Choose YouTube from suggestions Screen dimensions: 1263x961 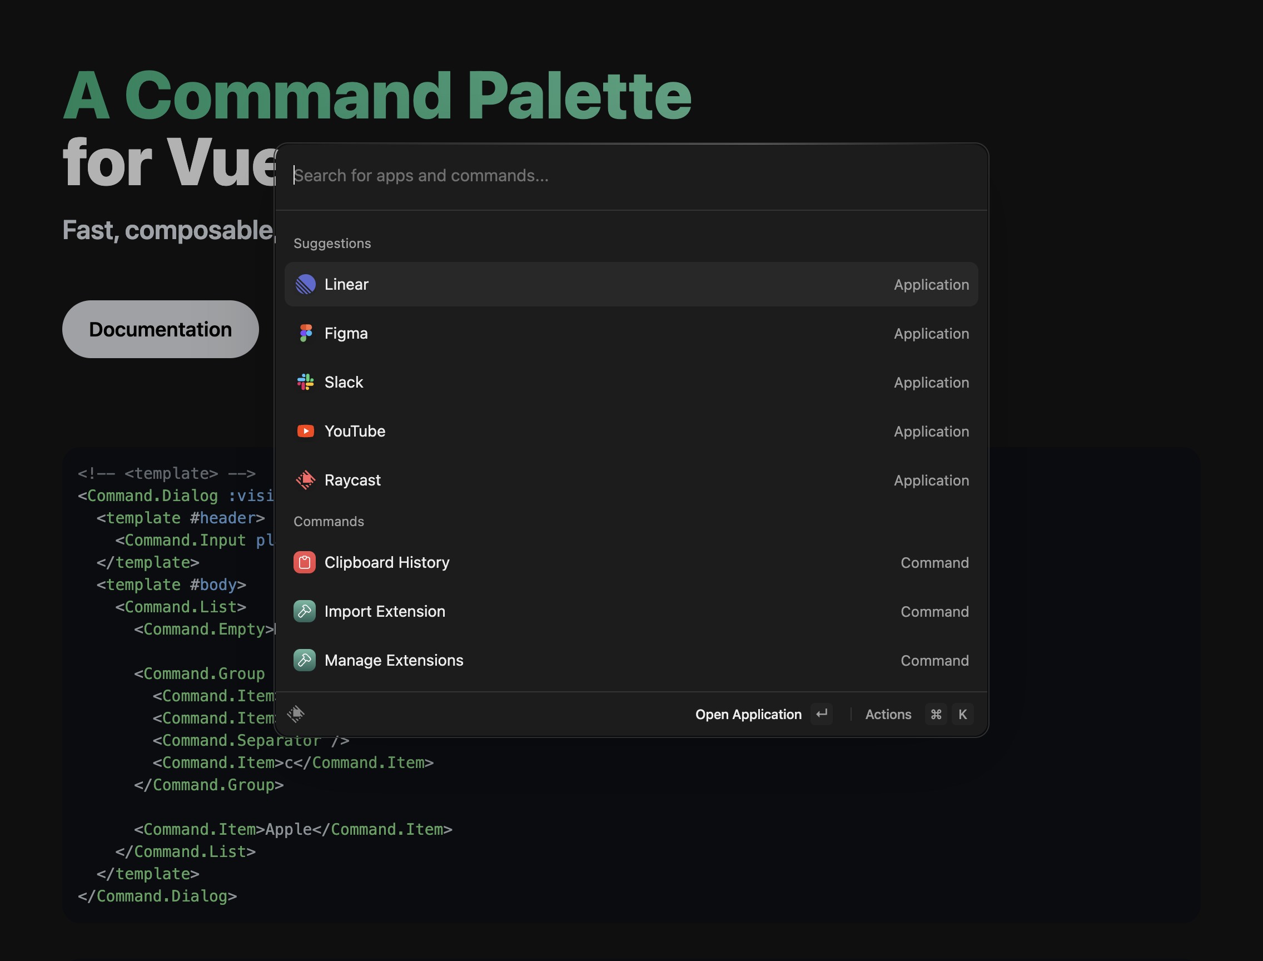click(631, 431)
